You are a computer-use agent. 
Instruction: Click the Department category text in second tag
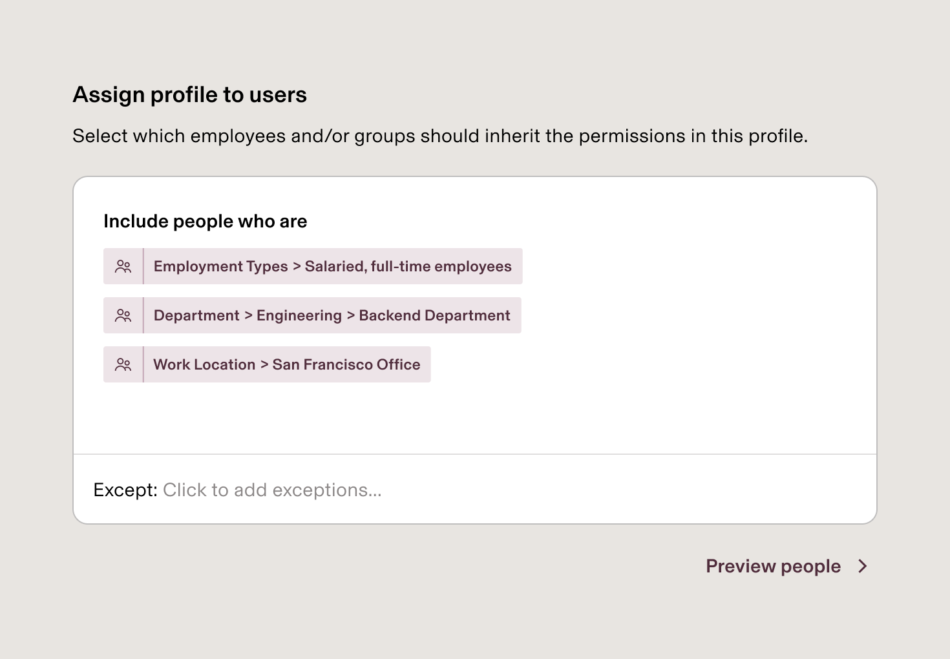(196, 315)
